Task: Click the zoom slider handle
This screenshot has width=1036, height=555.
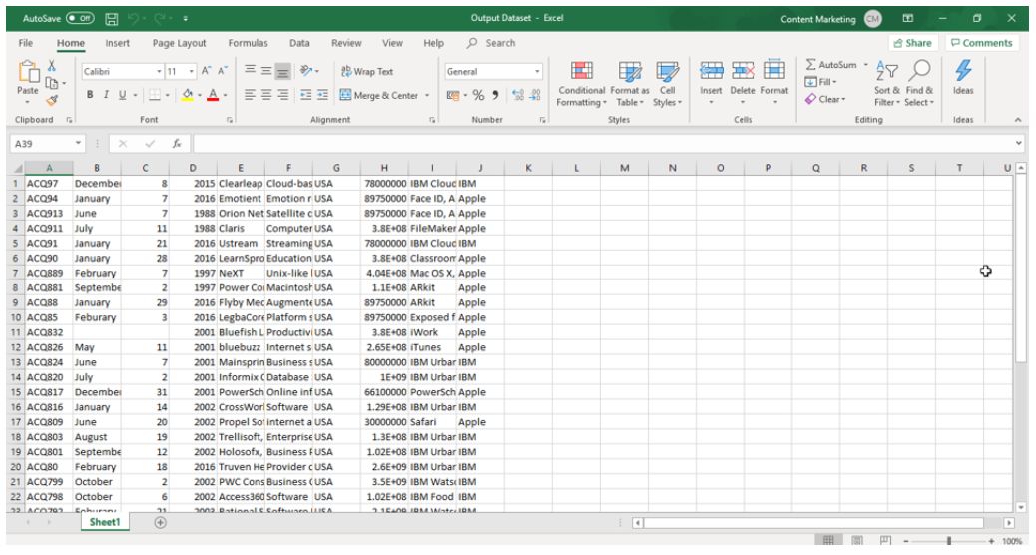Action: tap(949, 541)
